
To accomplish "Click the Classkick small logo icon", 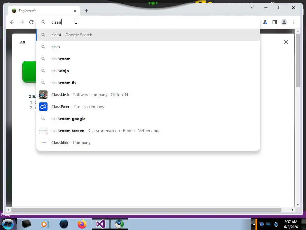I will coord(43,143).
